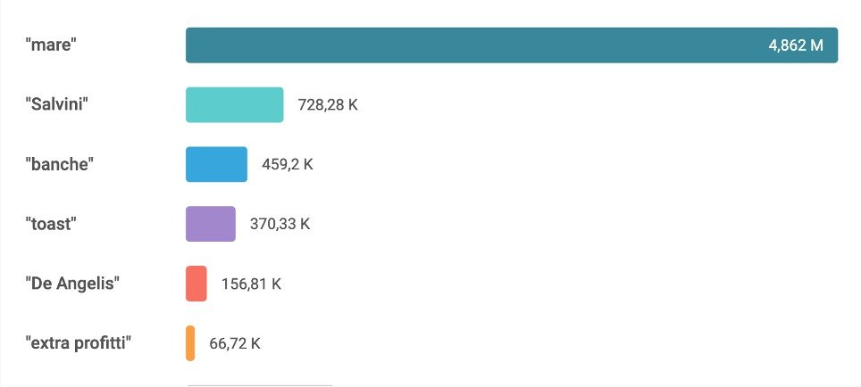The height and width of the screenshot is (387, 861).
Task: Click the "banche" keyword label
Action: 59,165
